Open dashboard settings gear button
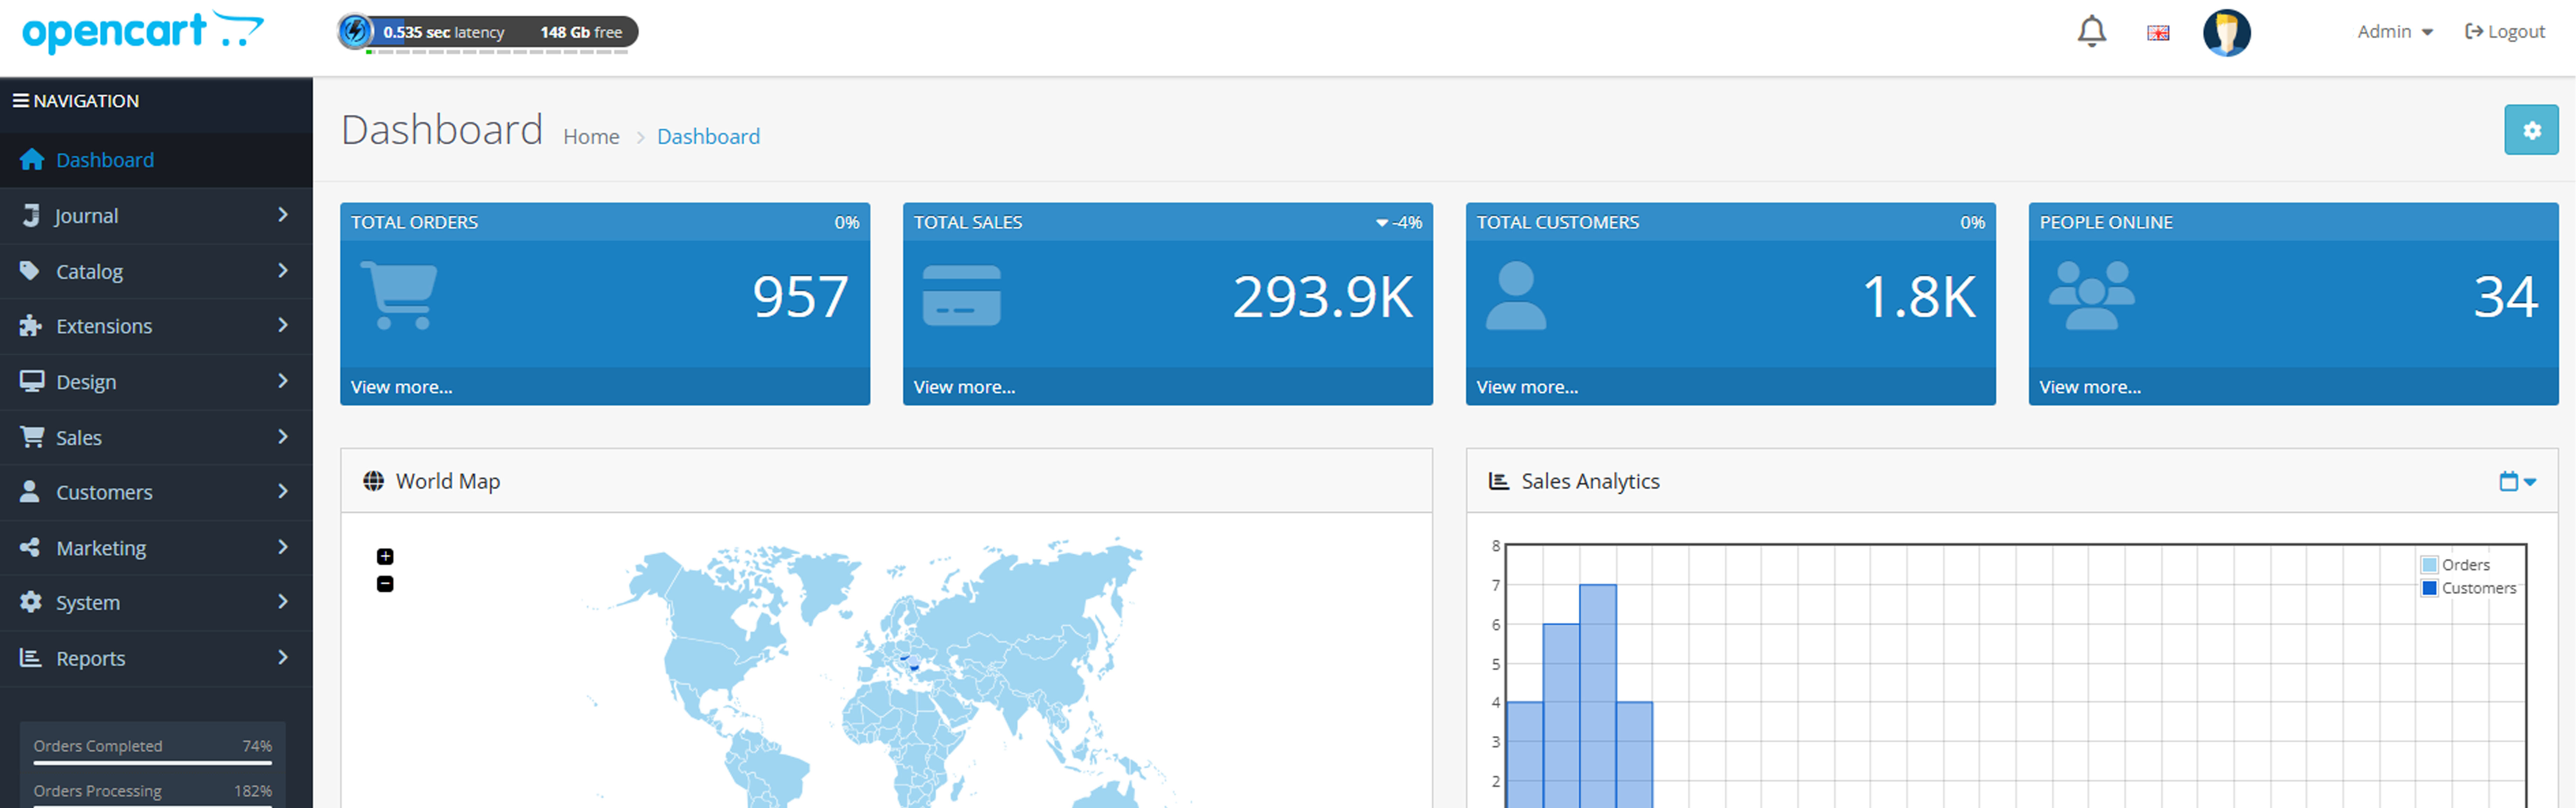Viewport: 2576px width, 808px height. [2531, 130]
